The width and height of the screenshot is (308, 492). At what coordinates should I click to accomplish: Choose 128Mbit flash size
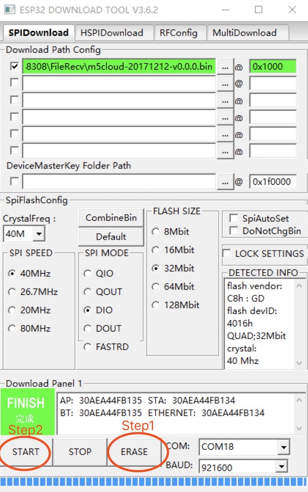pos(176,305)
